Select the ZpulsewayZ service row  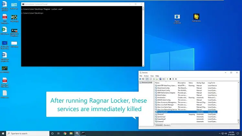coord(186,117)
